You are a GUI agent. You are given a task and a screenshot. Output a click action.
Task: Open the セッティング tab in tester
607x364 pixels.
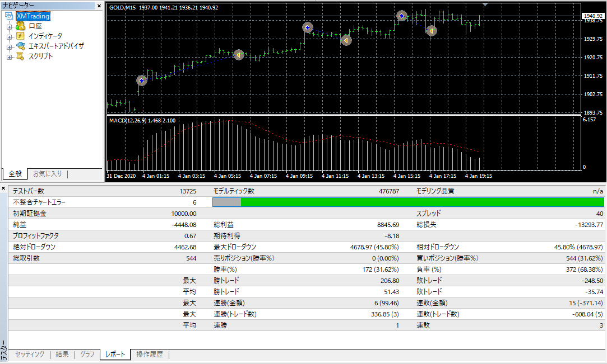30,354
